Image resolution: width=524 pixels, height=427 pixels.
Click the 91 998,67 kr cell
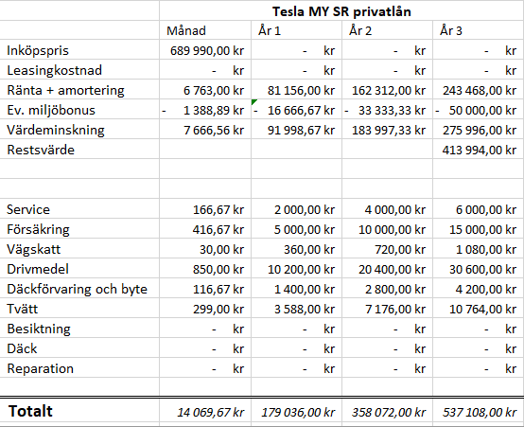pyautogui.click(x=296, y=130)
